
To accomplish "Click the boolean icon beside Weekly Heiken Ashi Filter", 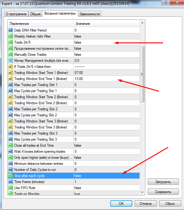I will (11, 36).
